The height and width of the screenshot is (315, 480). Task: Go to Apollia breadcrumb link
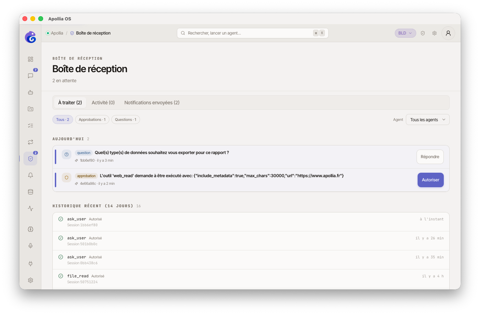(x=57, y=33)
